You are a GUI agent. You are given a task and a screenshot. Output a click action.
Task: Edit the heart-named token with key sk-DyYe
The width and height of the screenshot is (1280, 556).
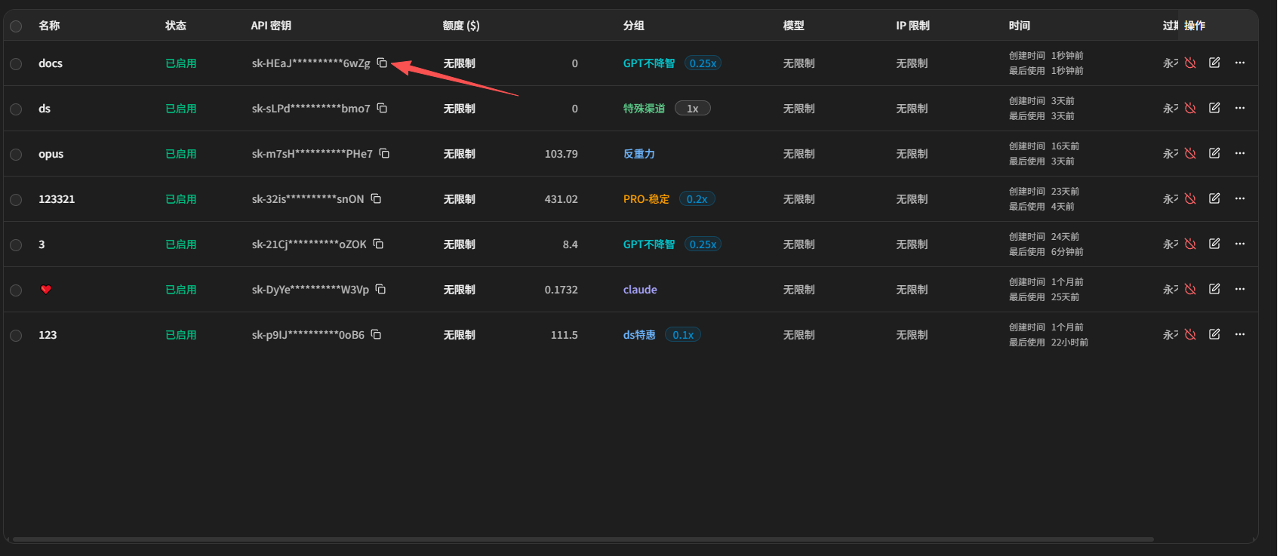click(x=1214, y=289)
